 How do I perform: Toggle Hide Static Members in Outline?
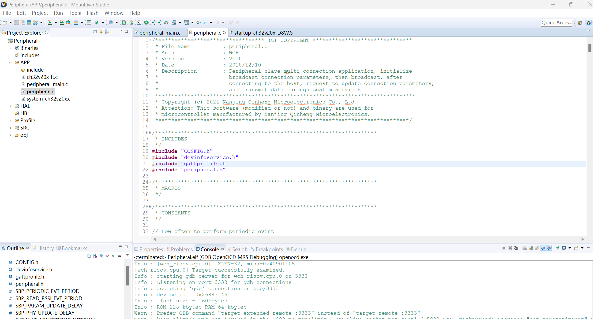(107, 256)
